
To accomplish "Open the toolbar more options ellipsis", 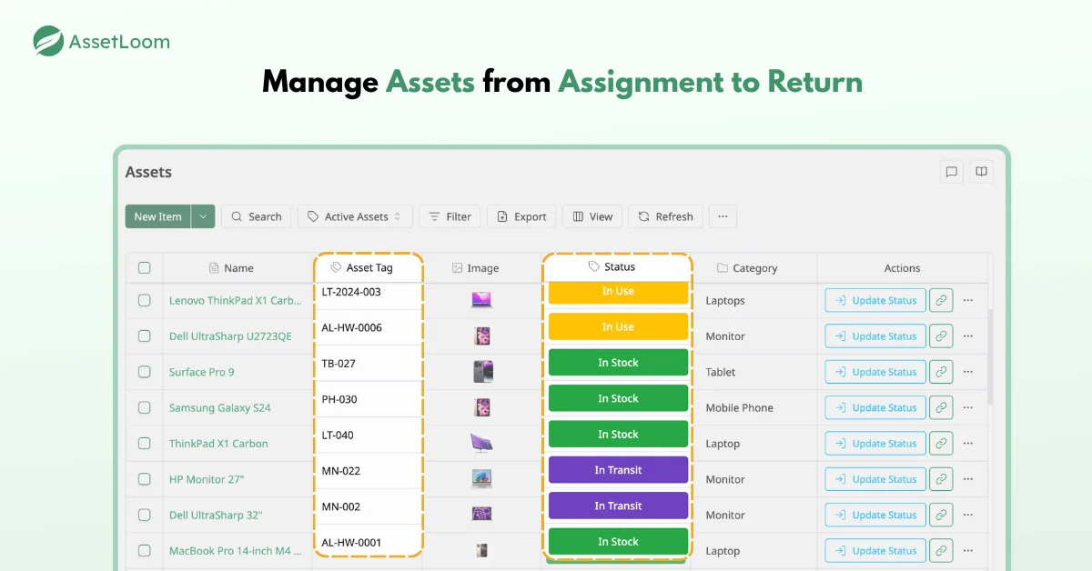I will coord(723,216).
